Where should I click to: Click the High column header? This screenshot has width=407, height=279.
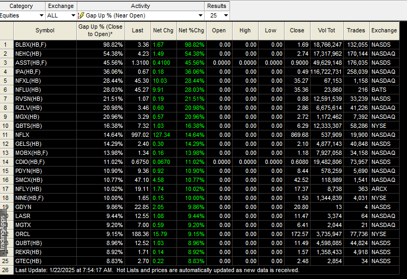click(x=245, y=30)
